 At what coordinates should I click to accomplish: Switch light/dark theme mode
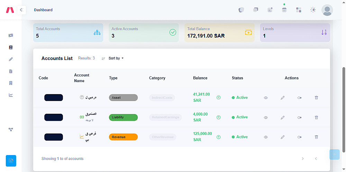point(313,10)
